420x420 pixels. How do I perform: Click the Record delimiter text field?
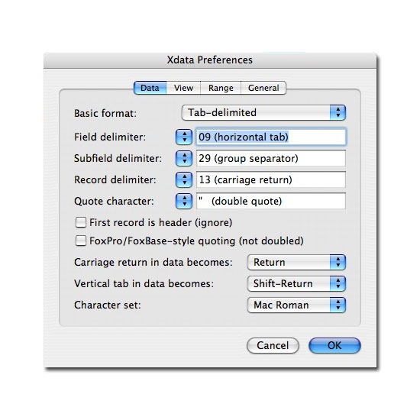click(271, 179)
